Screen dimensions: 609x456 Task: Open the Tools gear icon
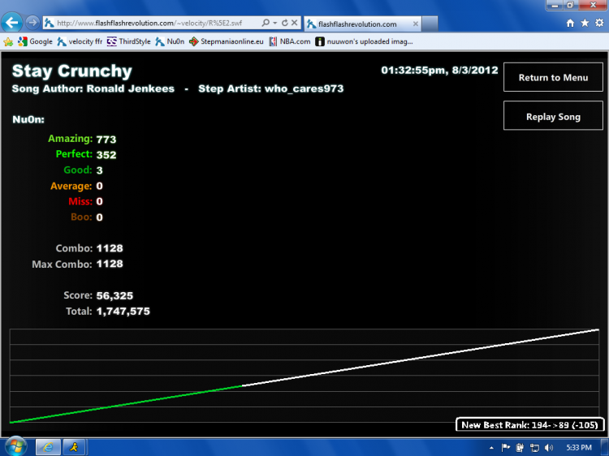599,24
